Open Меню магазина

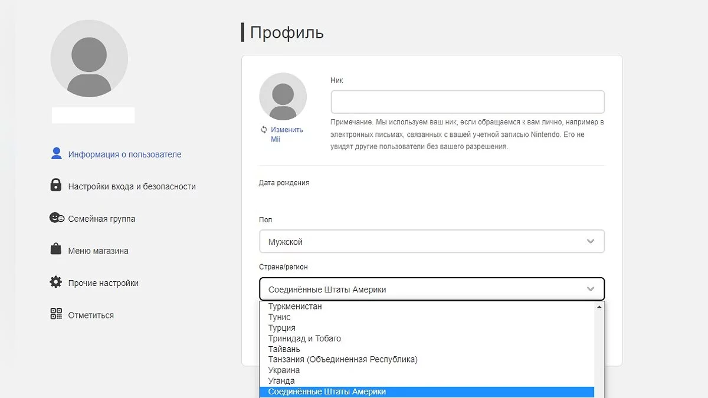coord(98,251)
